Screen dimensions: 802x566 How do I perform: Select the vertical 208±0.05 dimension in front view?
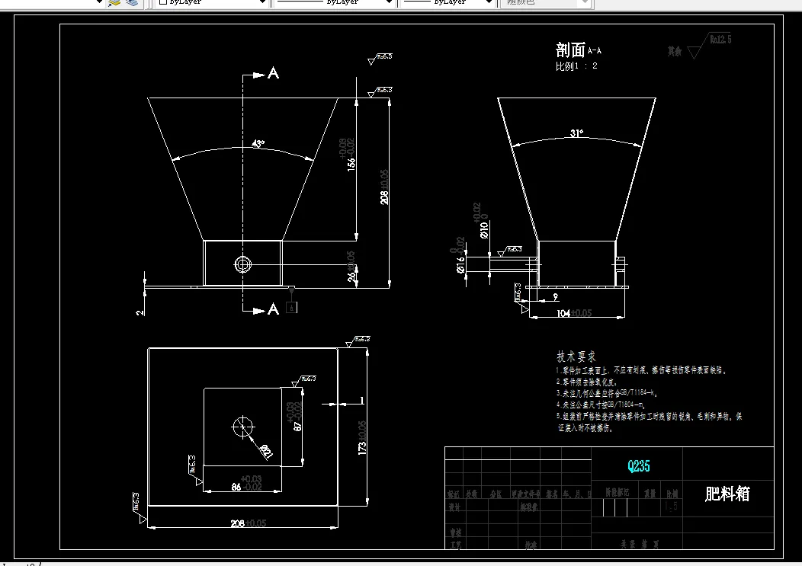(x=384, y=187)
